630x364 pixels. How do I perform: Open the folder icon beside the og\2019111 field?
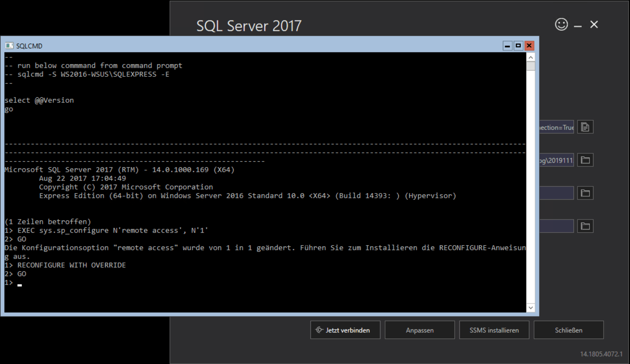click(585, 160)
